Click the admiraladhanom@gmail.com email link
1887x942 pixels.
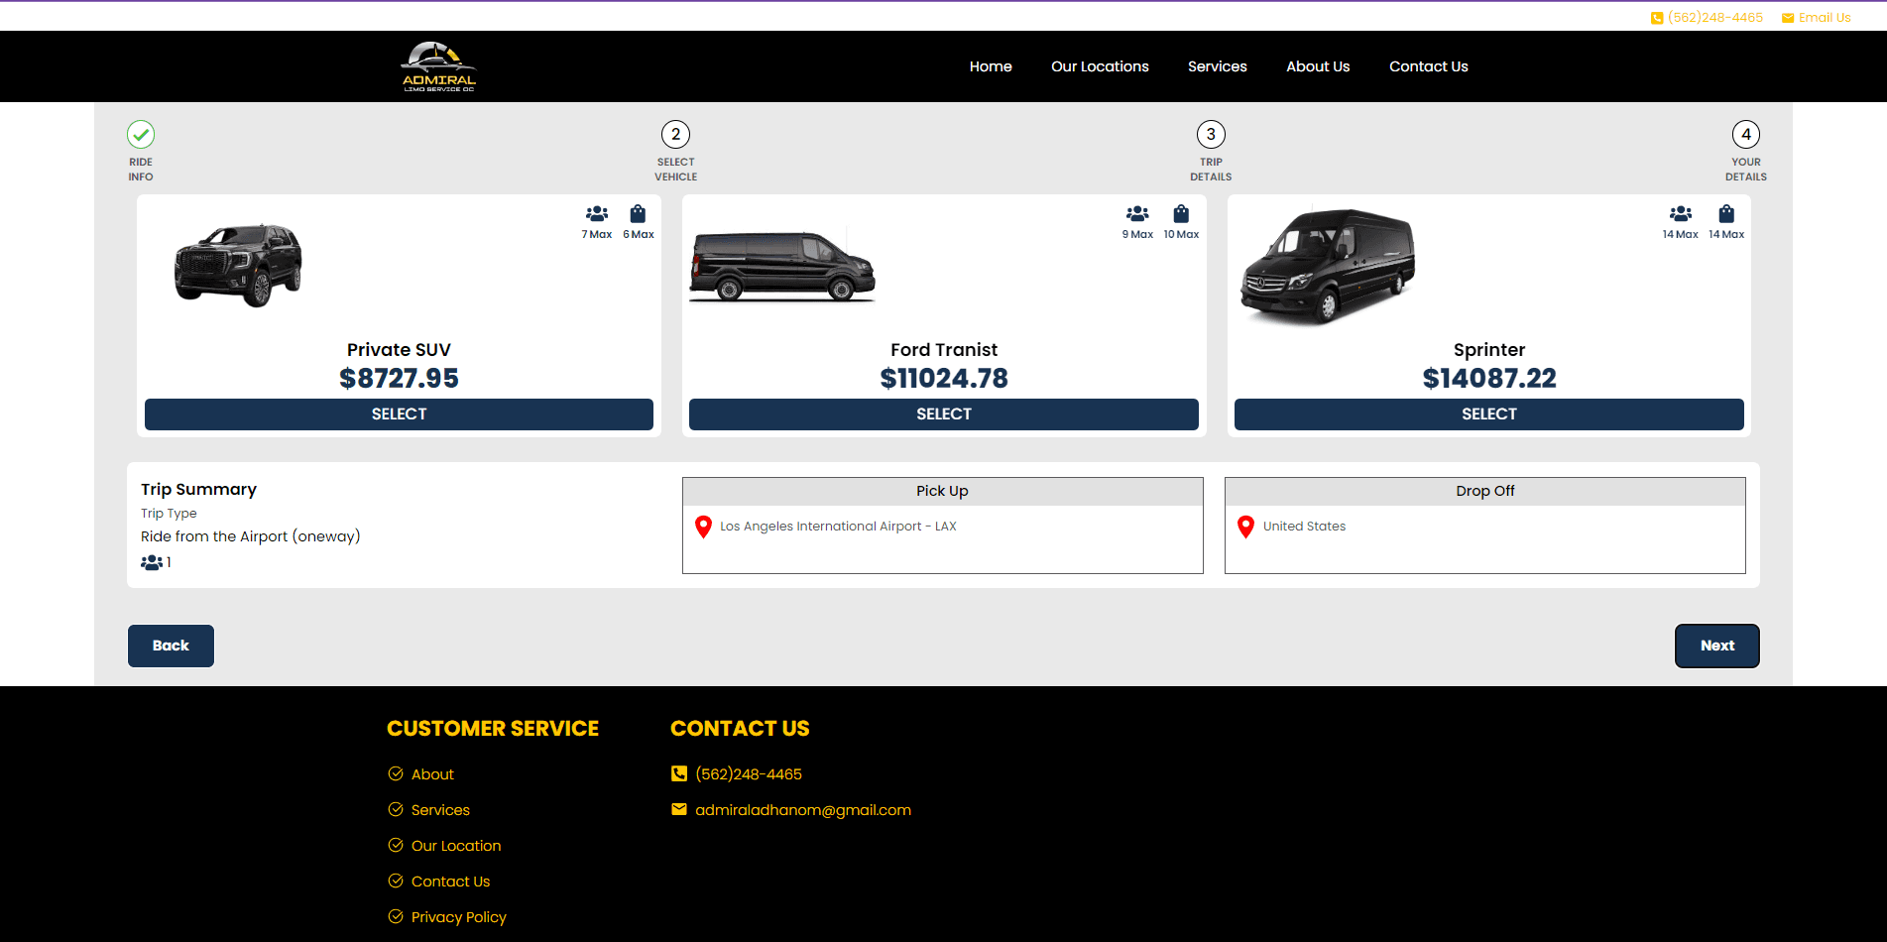tap(802, 810)
